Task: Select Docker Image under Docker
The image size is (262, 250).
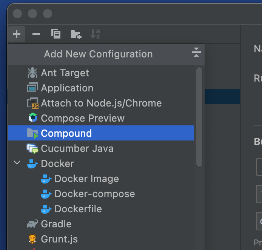Action: (x=86, y=179)
